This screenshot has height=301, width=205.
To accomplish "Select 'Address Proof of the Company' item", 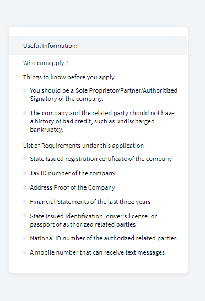I will (x=72, y=187).
